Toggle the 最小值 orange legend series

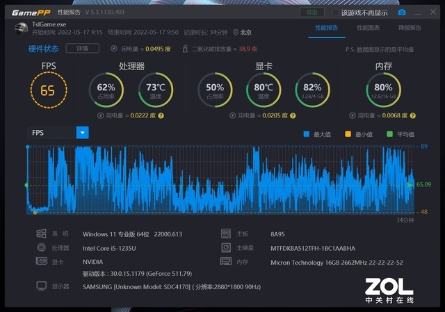pos(348,134)
